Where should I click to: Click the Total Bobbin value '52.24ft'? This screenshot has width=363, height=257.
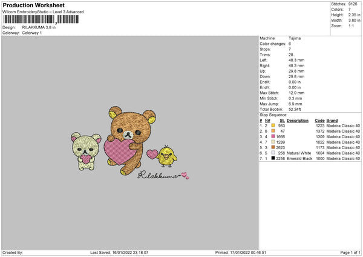pos(295,109)
